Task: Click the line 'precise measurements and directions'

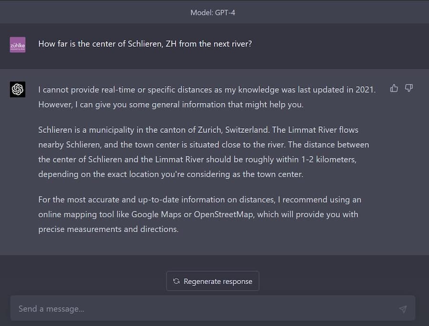Action: (x=108, y=229)
